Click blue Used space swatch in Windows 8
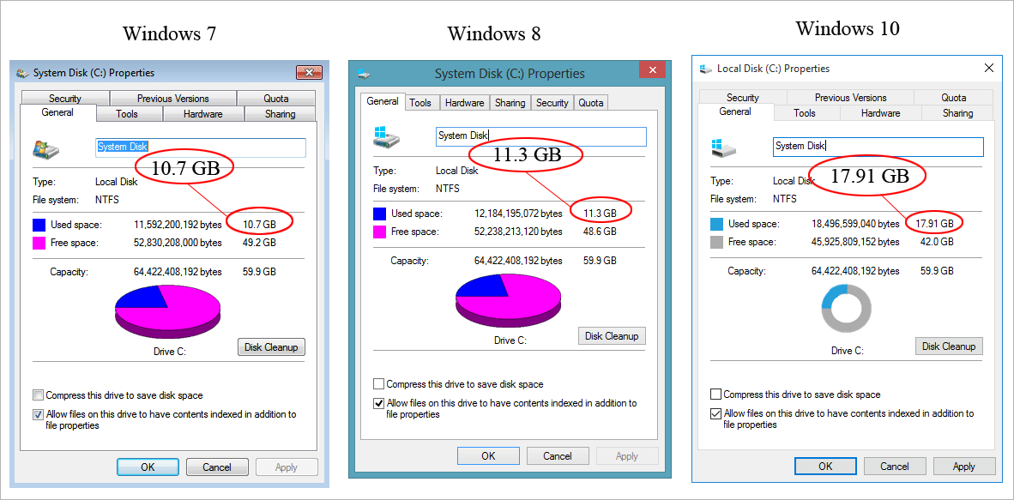This screenshot has height=500, width=1014. point(380,214)
